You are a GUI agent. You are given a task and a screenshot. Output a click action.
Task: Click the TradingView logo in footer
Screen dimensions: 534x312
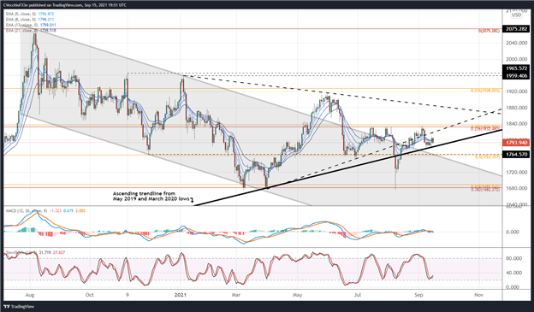19,307
